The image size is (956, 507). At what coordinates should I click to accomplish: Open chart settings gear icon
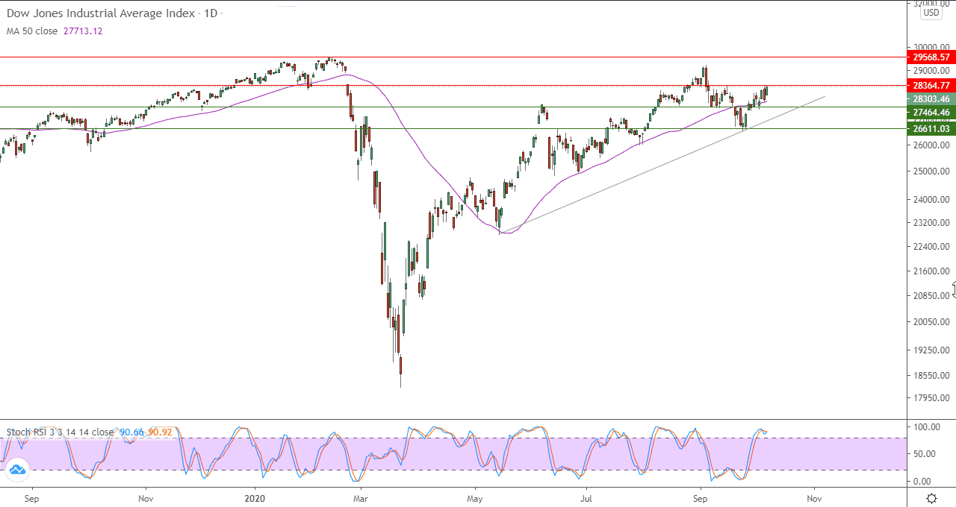click(931, 498)
